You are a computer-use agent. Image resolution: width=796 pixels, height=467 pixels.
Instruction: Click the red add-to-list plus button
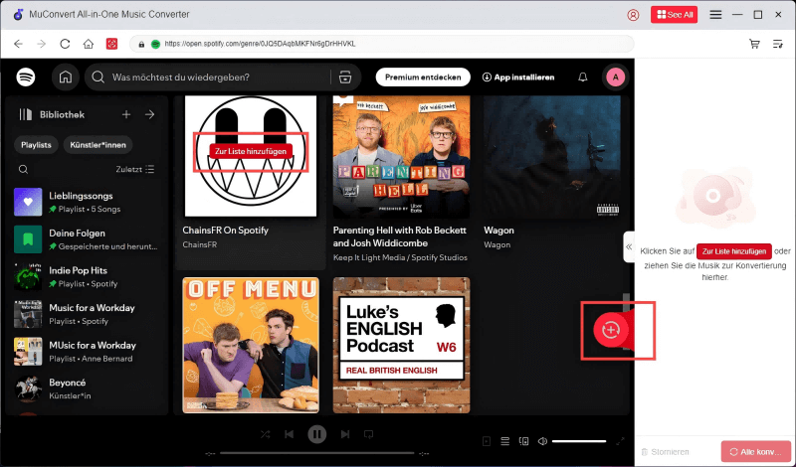tap(610, 329)
